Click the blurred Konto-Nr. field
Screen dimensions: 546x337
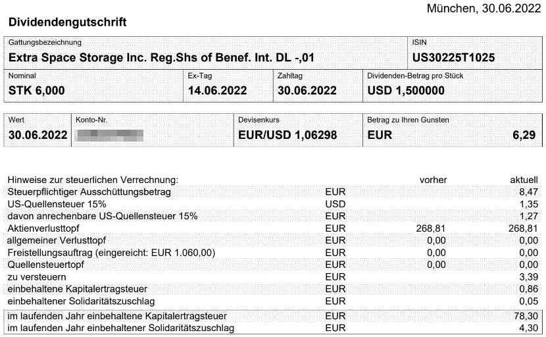point(109,135)
